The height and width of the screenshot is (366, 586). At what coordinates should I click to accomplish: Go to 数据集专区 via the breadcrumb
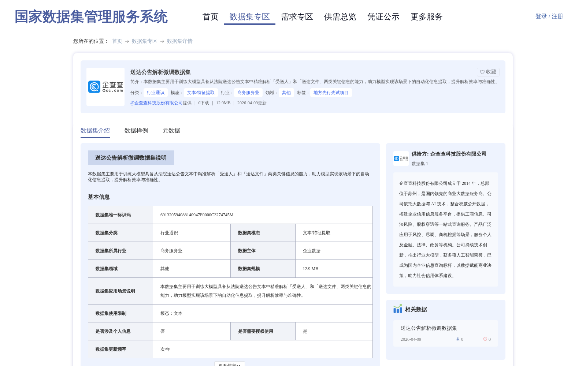pos(145,41)
